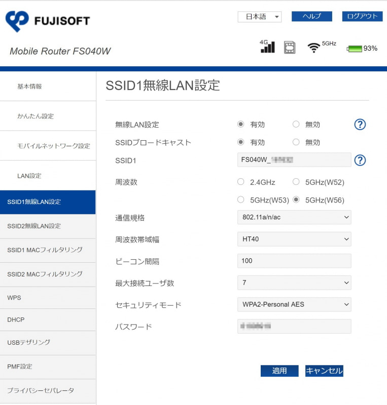Click the ビーコン間隔 input field
The image size is (387, 405).
tap(294, 261)
